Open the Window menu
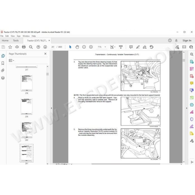Screen dimensions: 195x195 pyautogui.click(x=26, y=36)
